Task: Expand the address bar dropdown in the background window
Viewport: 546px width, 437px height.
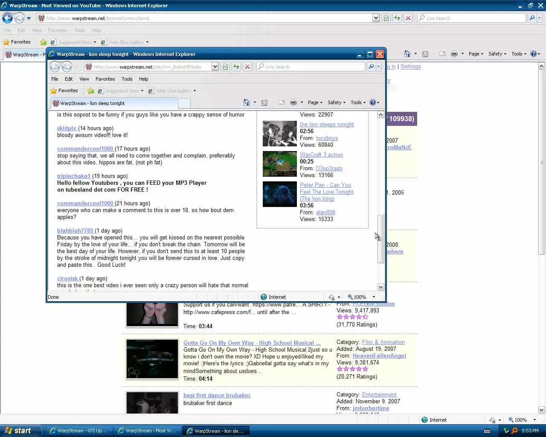Action: (x=376, y=18)
